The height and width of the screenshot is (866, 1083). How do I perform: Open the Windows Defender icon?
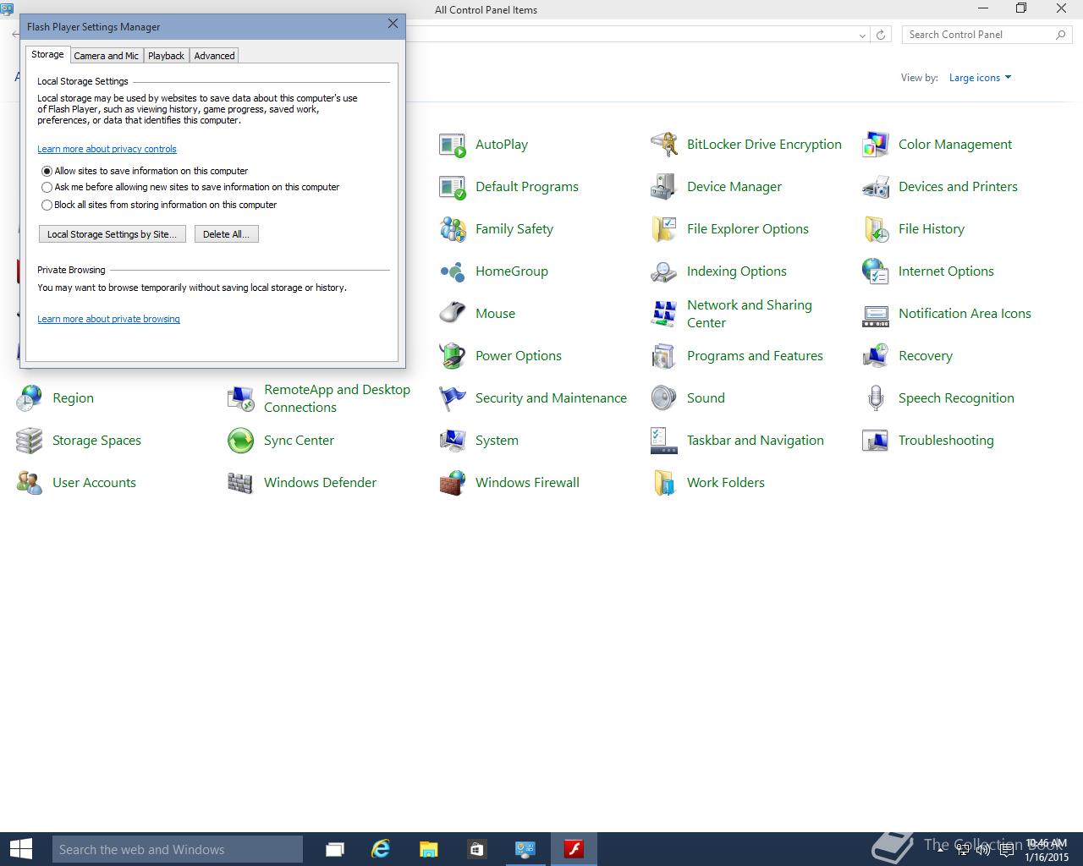[241, 483]
